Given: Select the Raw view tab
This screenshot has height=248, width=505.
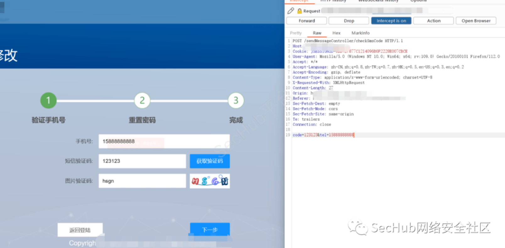Looking at the screenshot, I should (317, 33).
